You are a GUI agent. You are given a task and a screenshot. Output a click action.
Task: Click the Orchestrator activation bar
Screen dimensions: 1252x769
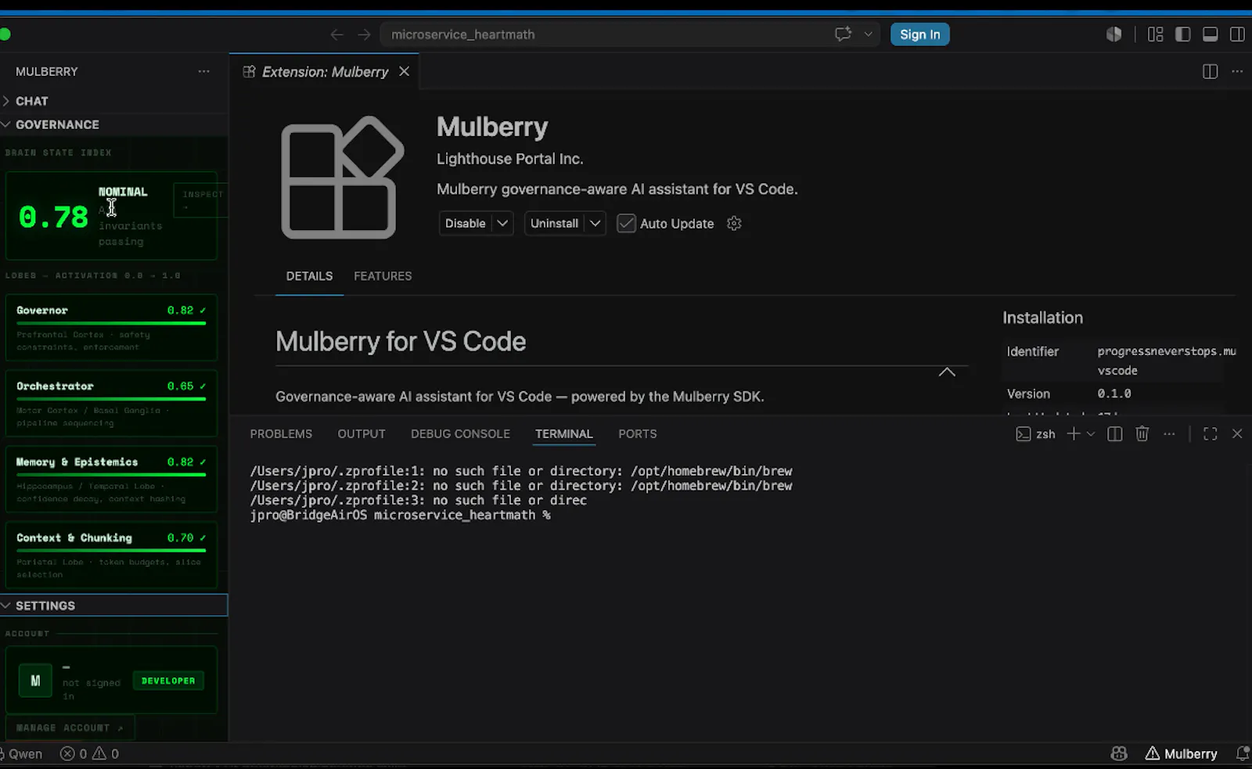coord(111,399)
